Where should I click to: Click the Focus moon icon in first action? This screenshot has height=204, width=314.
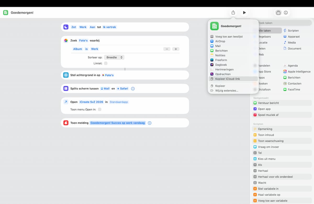point(66,27)
